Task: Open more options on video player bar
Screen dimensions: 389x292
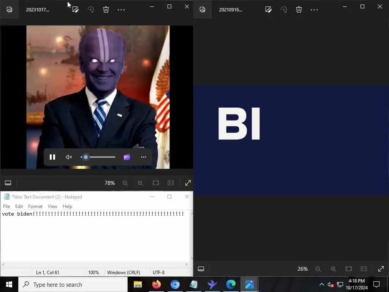Action: tap(143, 157)
